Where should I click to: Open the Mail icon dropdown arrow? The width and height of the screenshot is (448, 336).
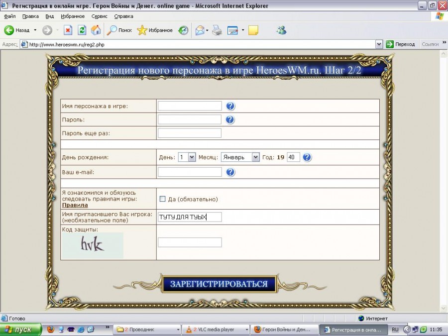point(207,30)
